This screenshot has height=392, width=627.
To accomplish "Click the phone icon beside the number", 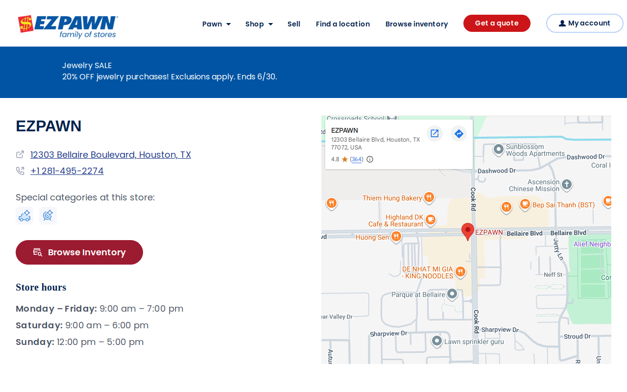I will click(20, 171).
